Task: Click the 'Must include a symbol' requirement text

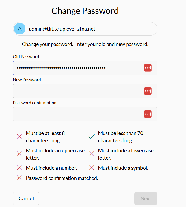Action: (x=123, y=168)
